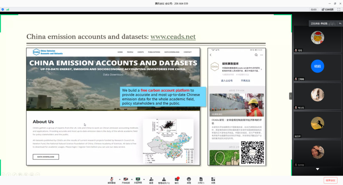Open the manage members (72) panel

(164, 180)
